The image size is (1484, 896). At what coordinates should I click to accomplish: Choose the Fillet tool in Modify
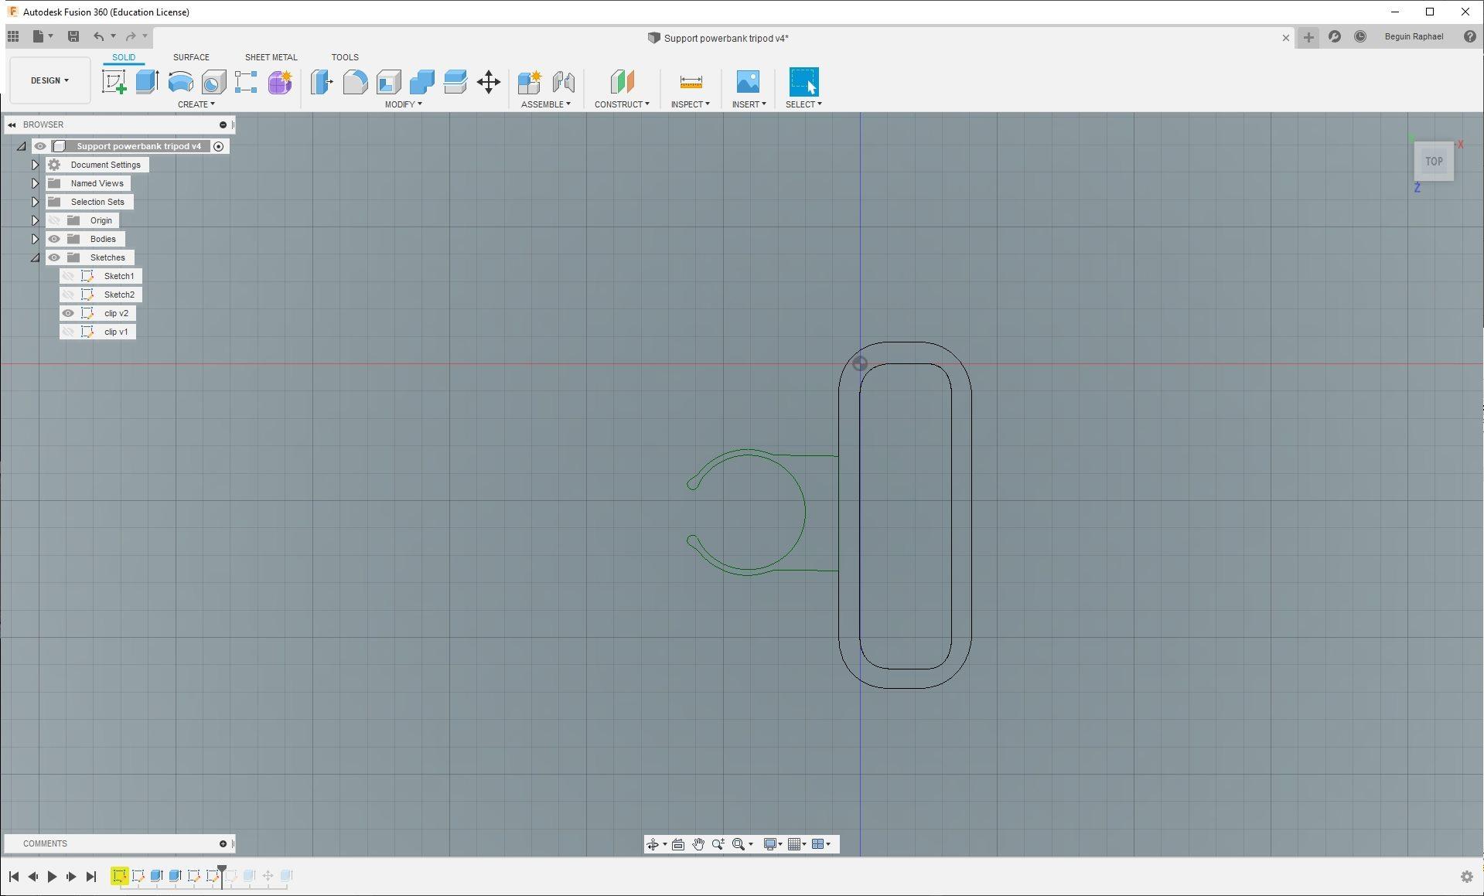[x=355, y=82]
